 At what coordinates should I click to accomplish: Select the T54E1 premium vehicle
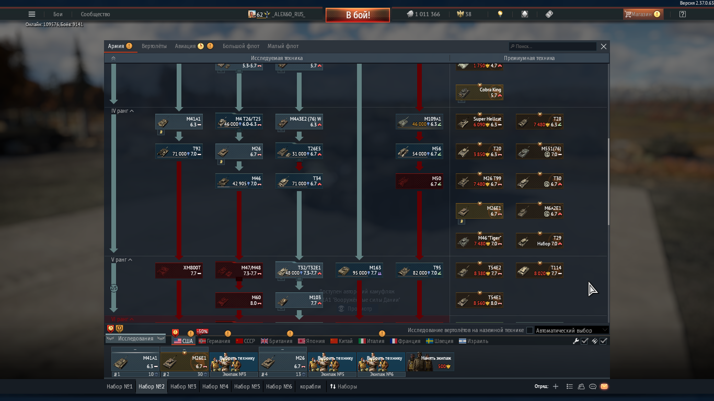(x=479, y=300)
